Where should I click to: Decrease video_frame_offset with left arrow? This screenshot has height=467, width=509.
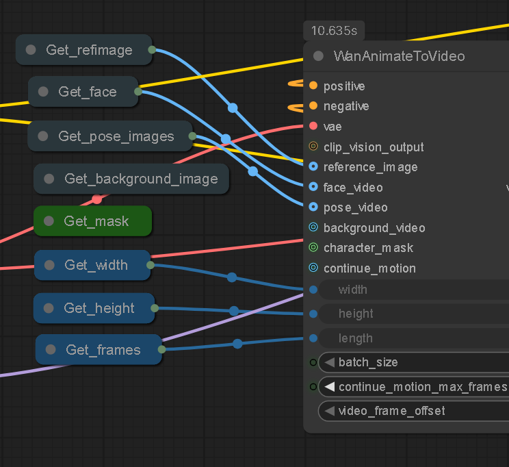click(x=330, y=411)
